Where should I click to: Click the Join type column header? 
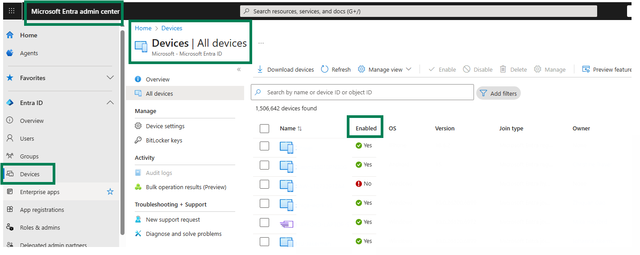click(511, 128)
